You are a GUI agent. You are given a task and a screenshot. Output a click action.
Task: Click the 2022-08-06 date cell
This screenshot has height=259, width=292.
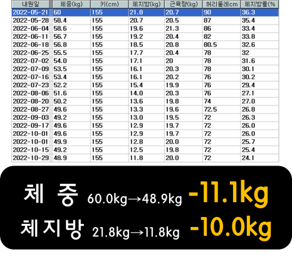[31, 93]
